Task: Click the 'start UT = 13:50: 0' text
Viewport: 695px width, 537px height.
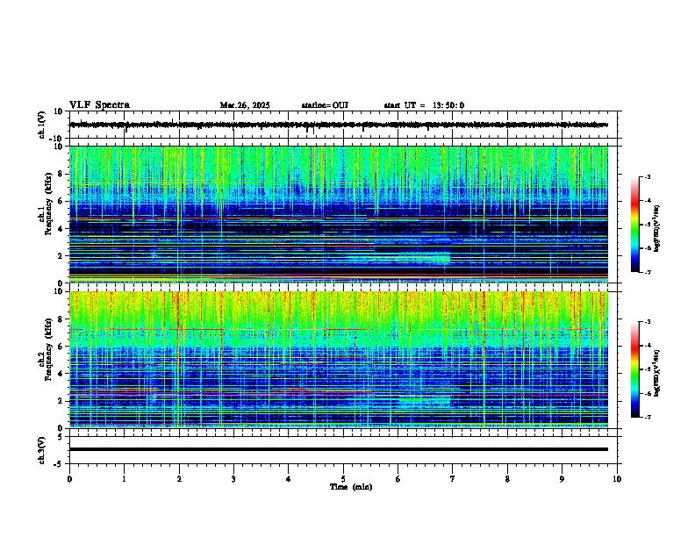Action: pos(424,105)
